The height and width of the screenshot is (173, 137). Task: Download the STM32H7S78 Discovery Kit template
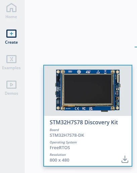click(x=125, y=159)
